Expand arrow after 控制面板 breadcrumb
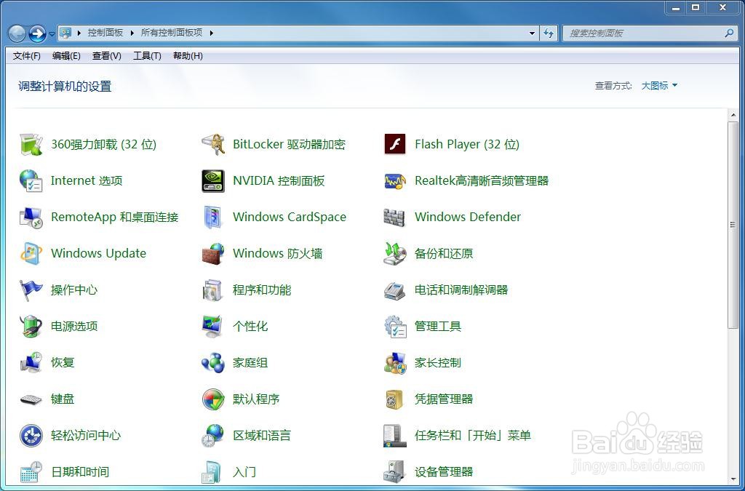 pyautogui.click(x=132, y=33)
